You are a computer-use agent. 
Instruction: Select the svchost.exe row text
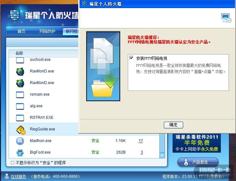tap(40, 60)
